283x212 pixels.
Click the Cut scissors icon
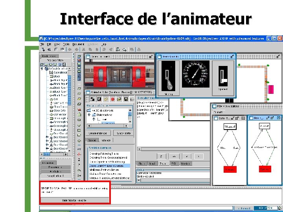[83, 49]
